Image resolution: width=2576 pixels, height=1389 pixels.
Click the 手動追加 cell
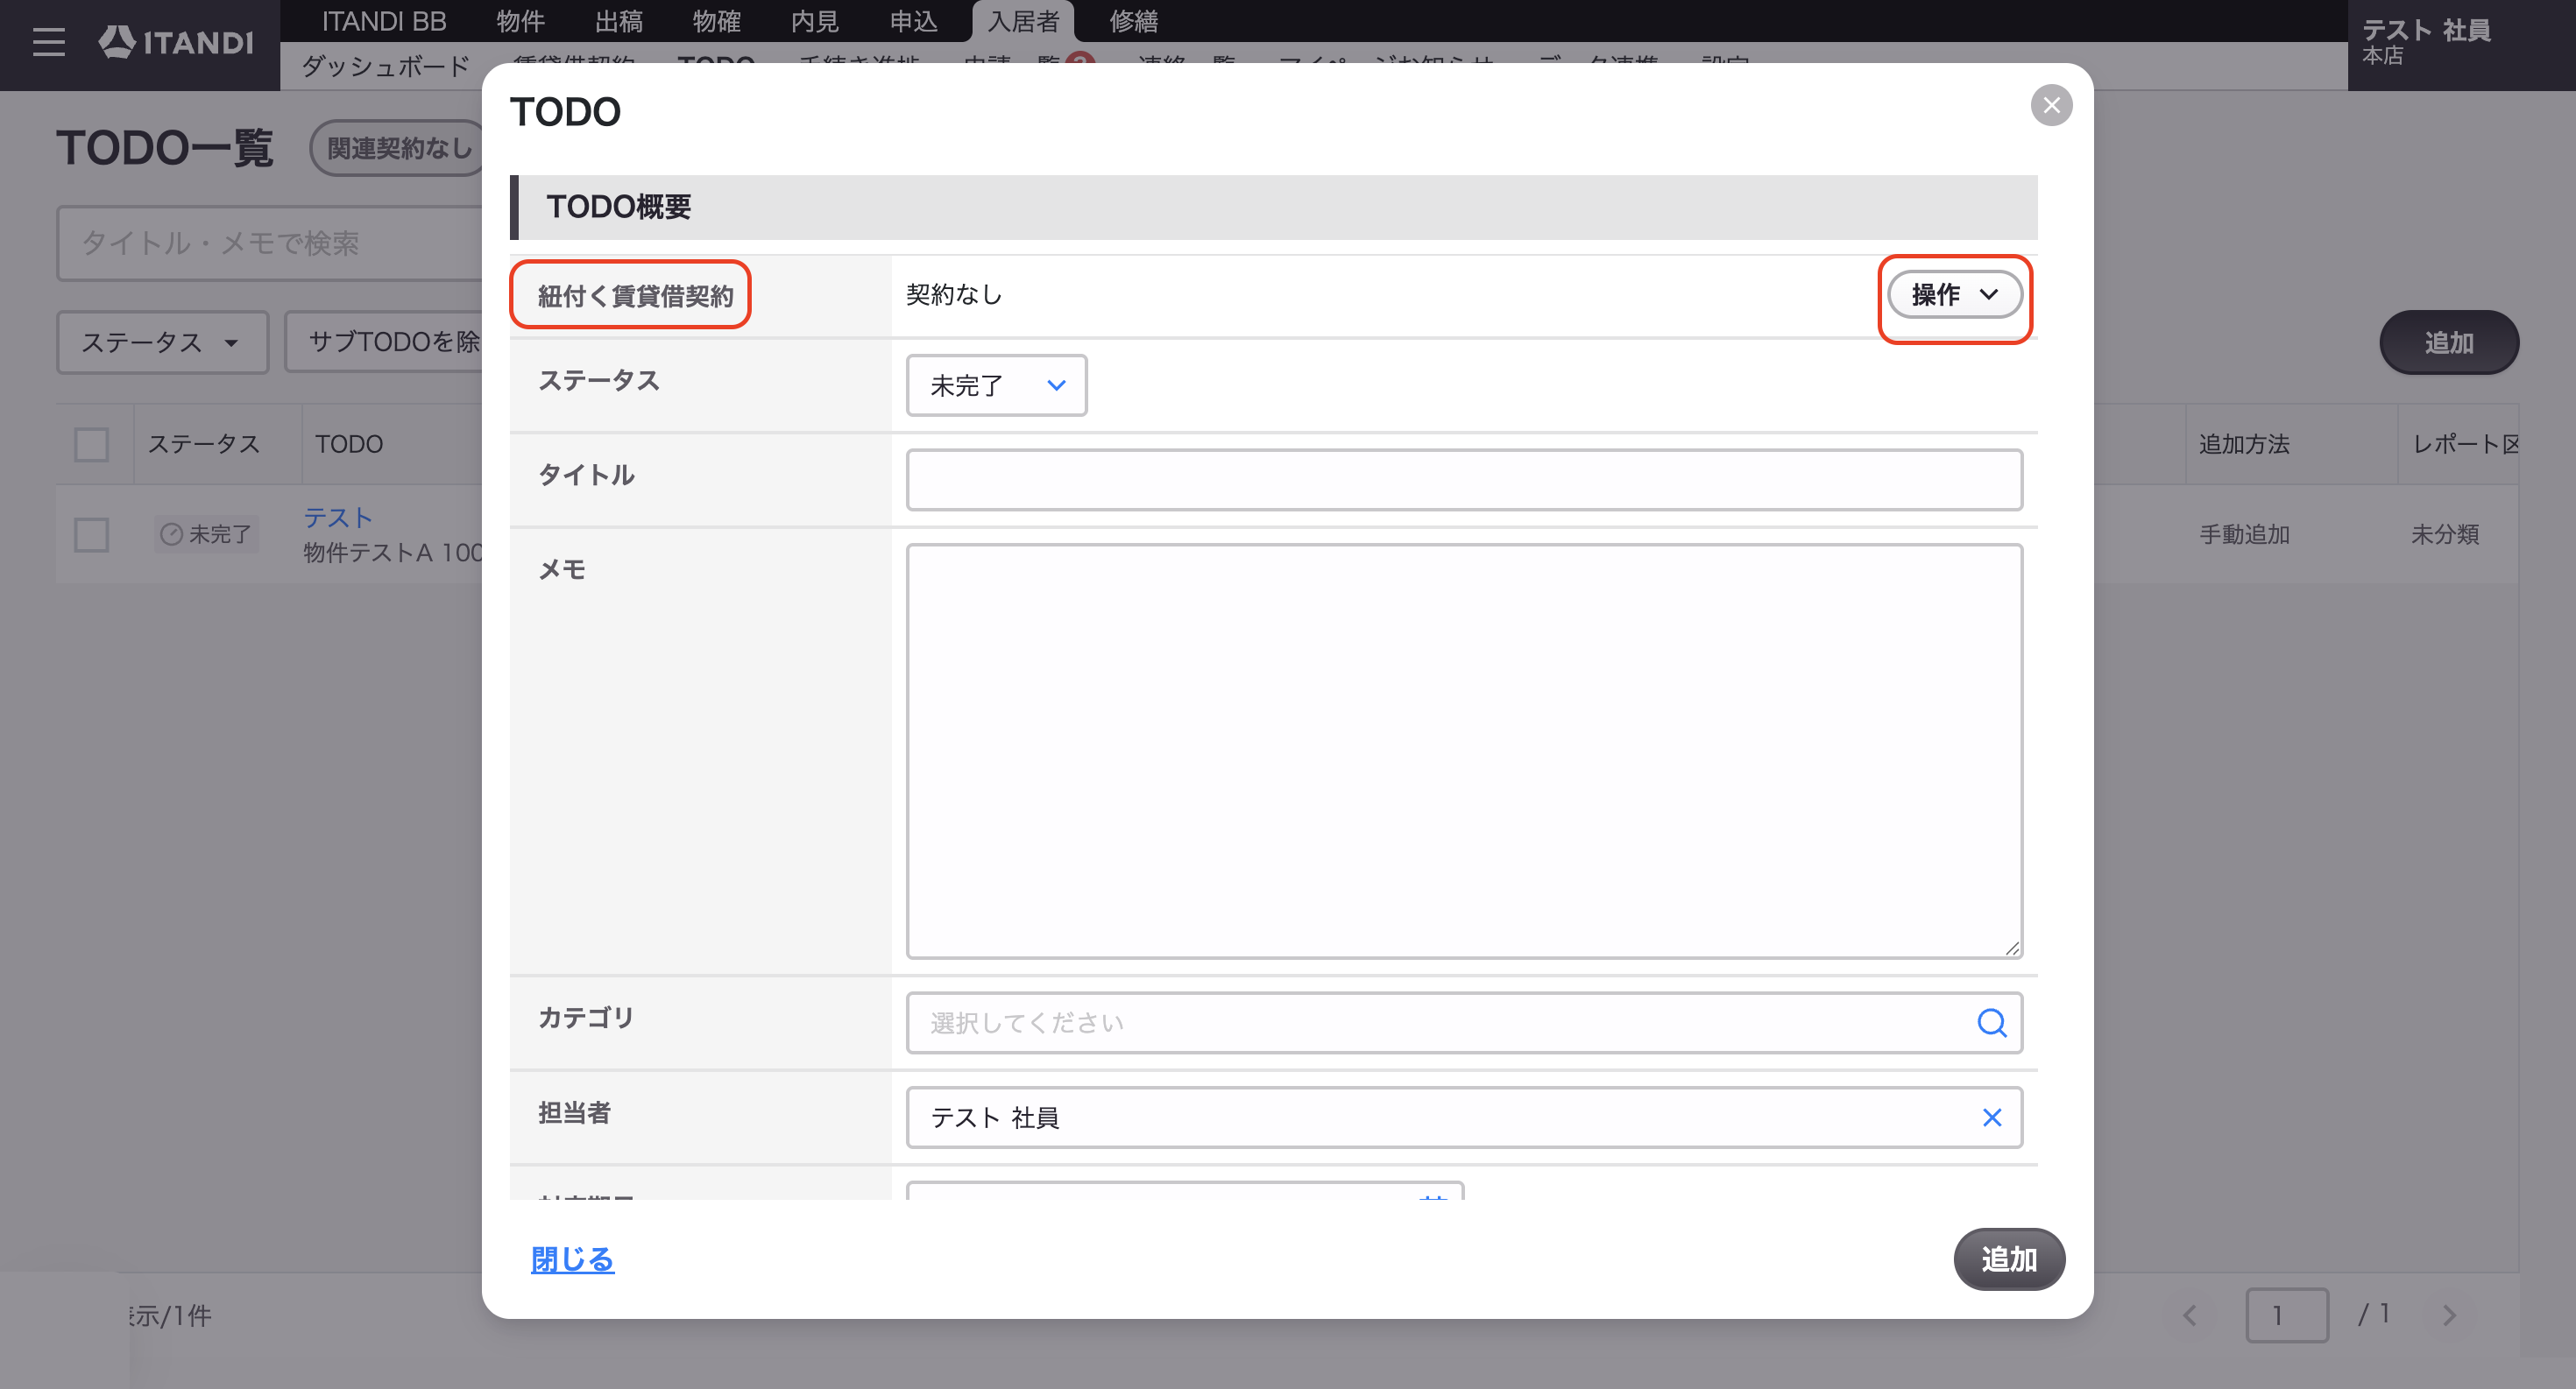coord(2244,534)
